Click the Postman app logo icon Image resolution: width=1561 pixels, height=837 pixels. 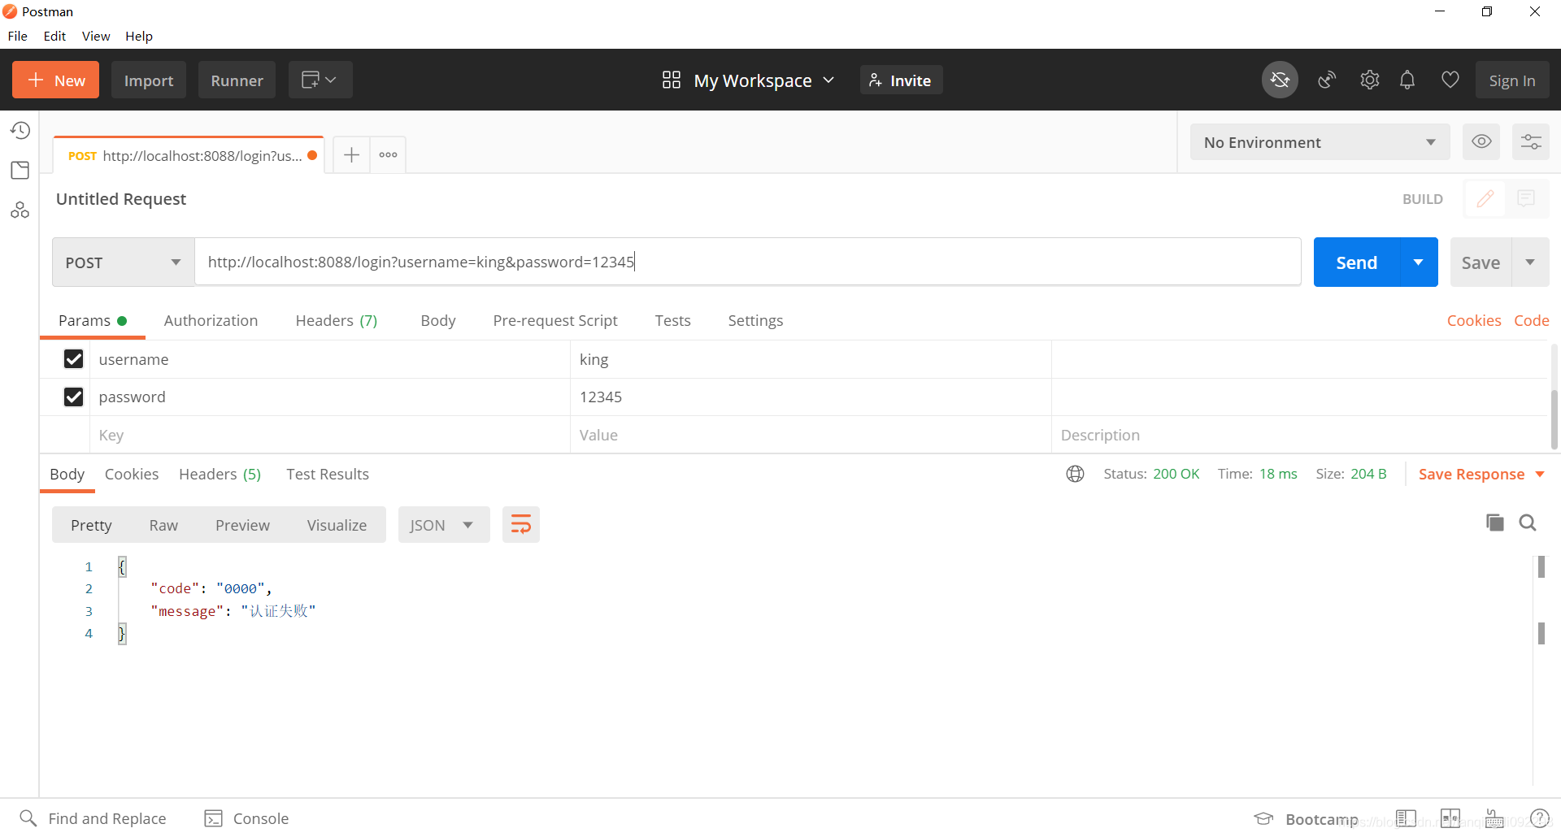tap(10, 11)
